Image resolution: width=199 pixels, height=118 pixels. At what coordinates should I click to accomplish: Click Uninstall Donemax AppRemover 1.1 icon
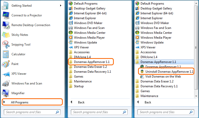[x=142, y=71]
